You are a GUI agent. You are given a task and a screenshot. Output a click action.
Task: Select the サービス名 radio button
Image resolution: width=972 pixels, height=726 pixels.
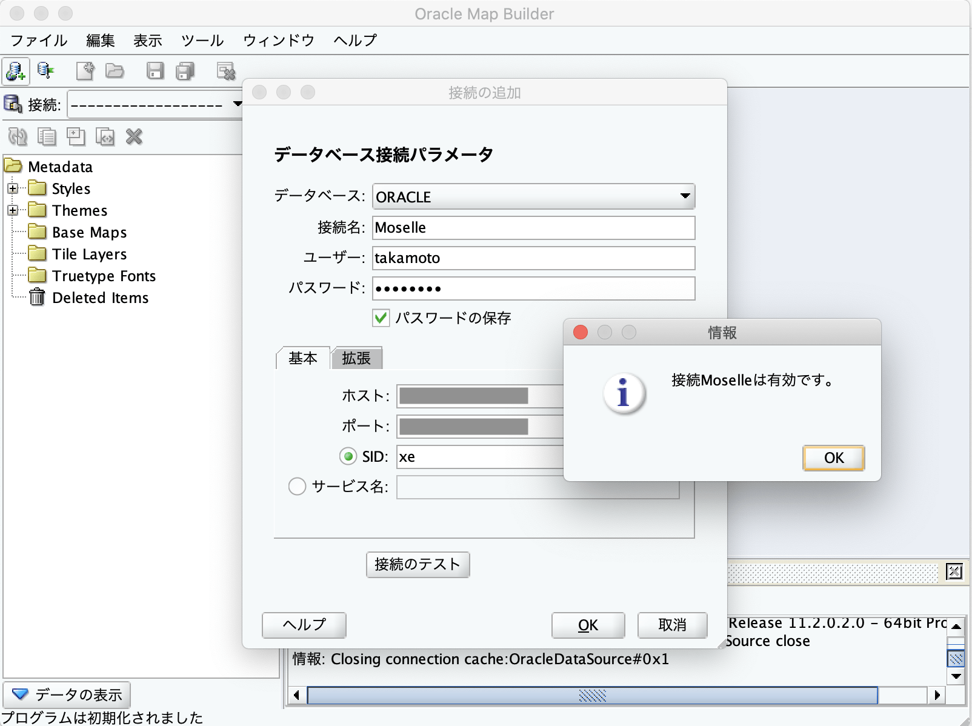[x=297, y=487]
